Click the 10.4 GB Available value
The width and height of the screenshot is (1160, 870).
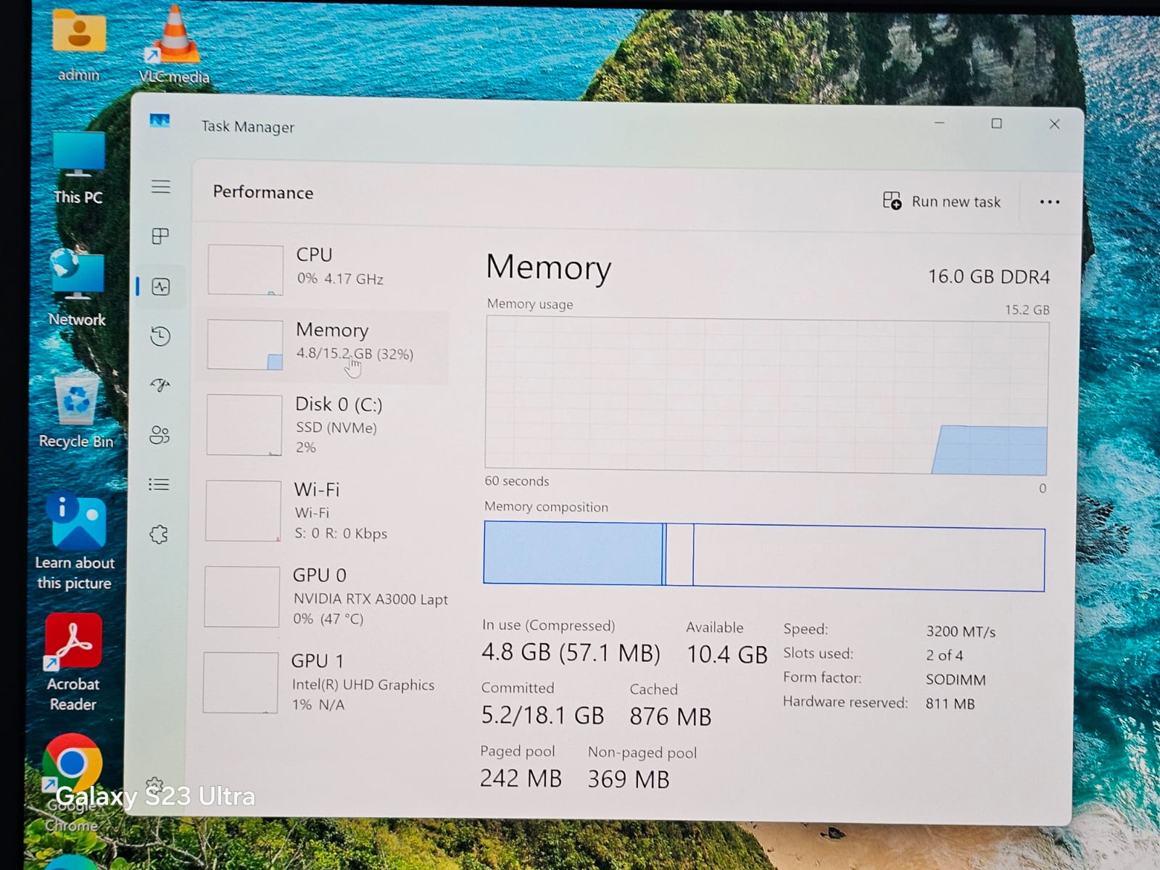726,655
